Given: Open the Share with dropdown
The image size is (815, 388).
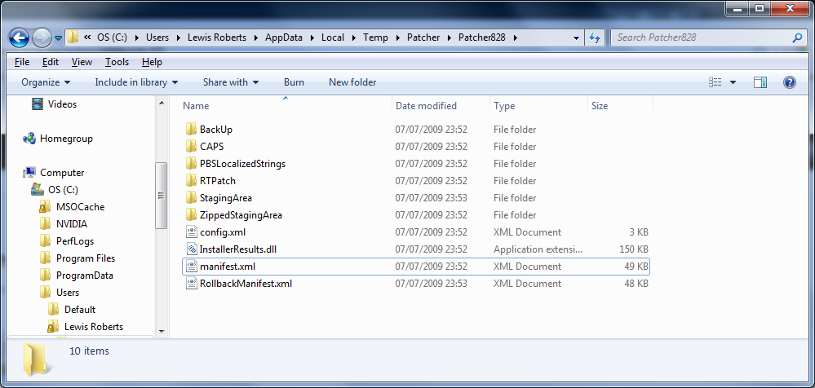Looking at the screenshot, I should [231, 82].
